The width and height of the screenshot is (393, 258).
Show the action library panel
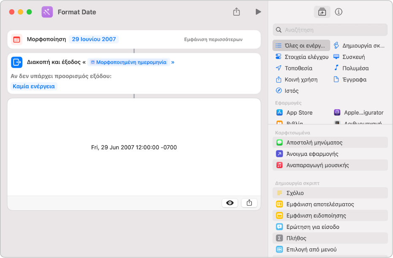[322, 12]
